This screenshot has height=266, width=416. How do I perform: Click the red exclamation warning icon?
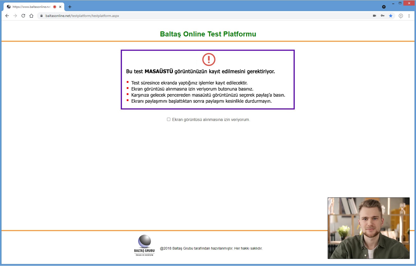pyautogui.click(x=209, y=59)
